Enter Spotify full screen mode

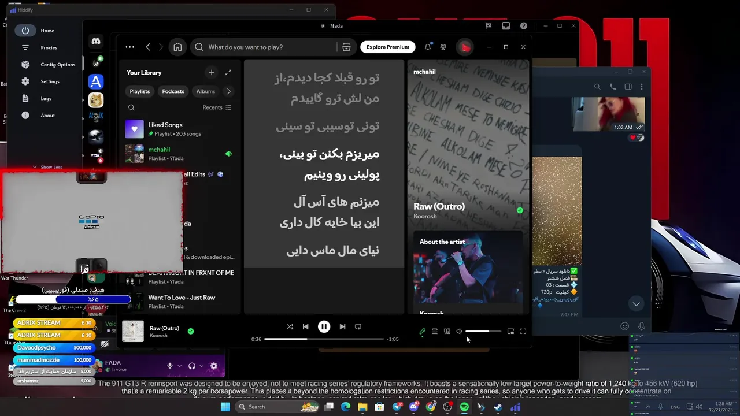[x=523, y=332]
